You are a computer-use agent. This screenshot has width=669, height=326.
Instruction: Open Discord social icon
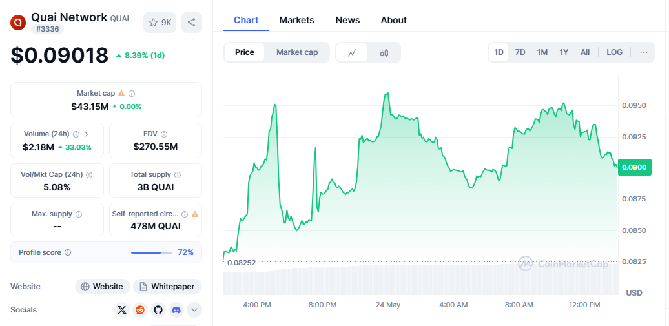tap(176, 311)
